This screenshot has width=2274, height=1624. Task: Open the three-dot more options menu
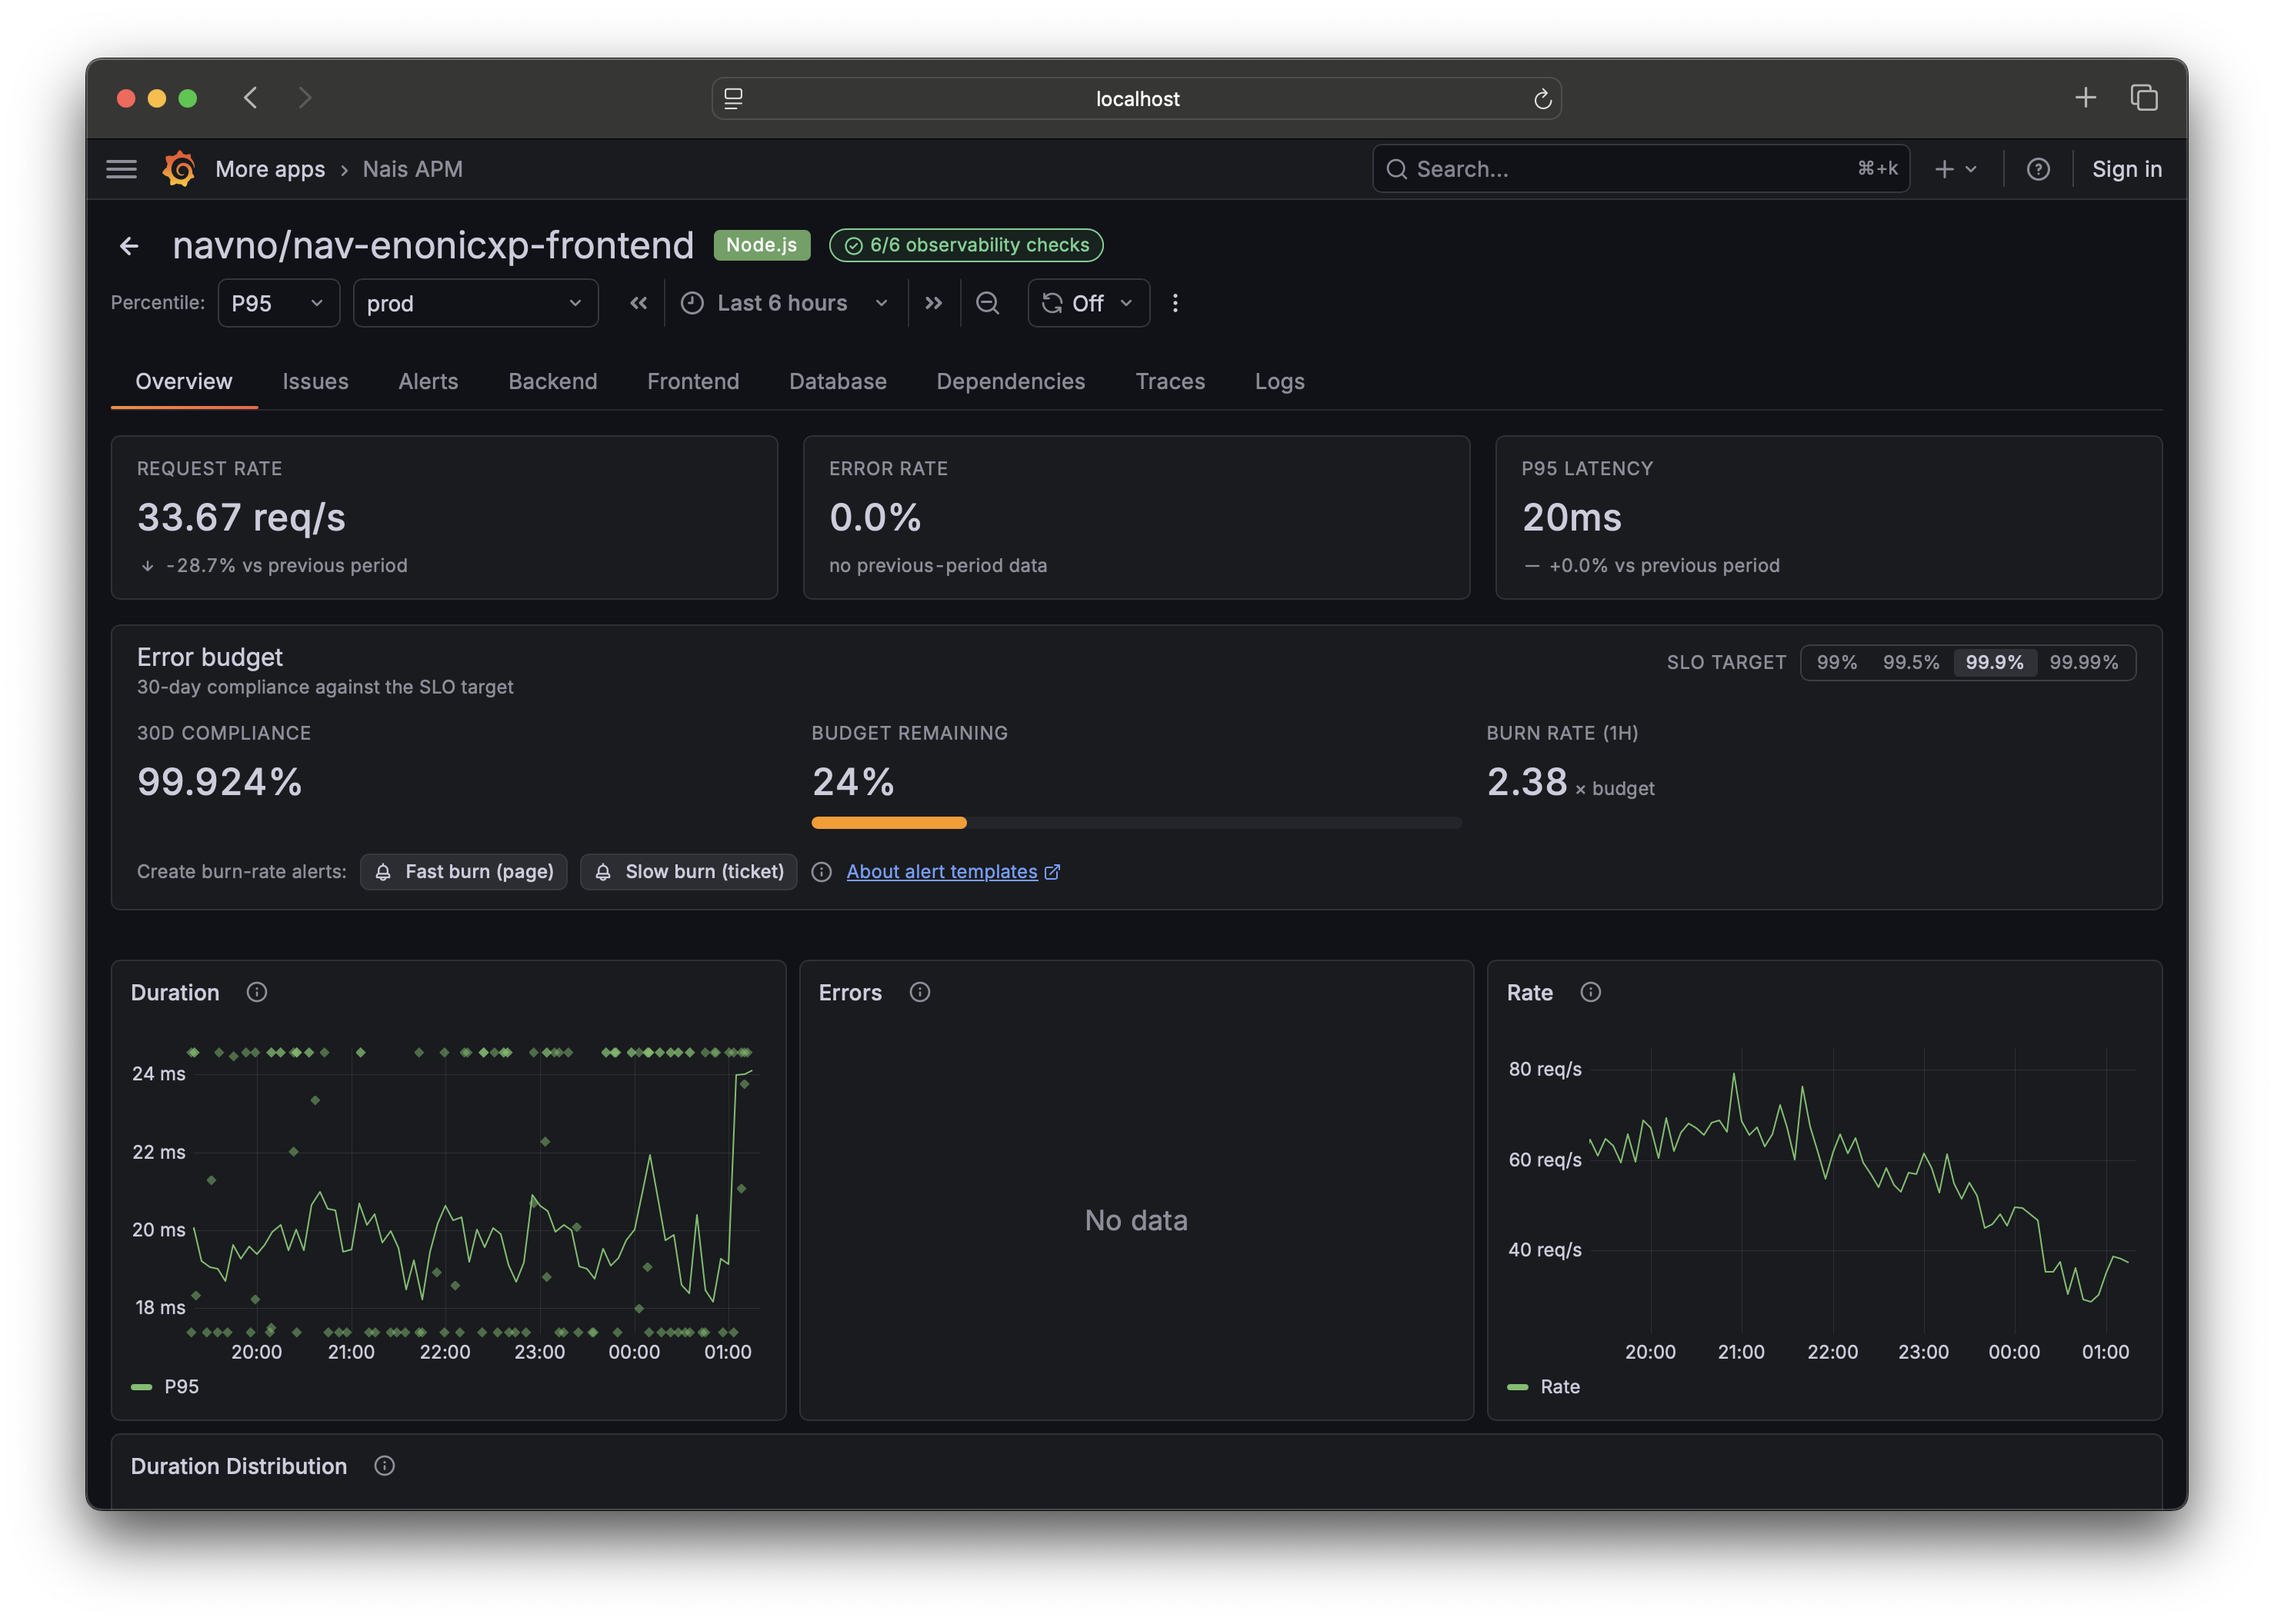pos(1175,303)
